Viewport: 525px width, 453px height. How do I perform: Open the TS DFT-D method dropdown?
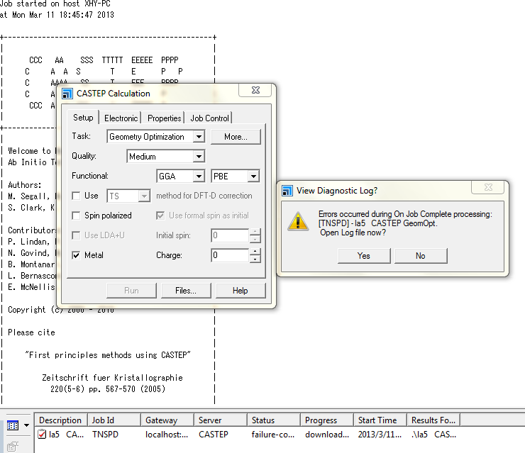coord(144,196)
